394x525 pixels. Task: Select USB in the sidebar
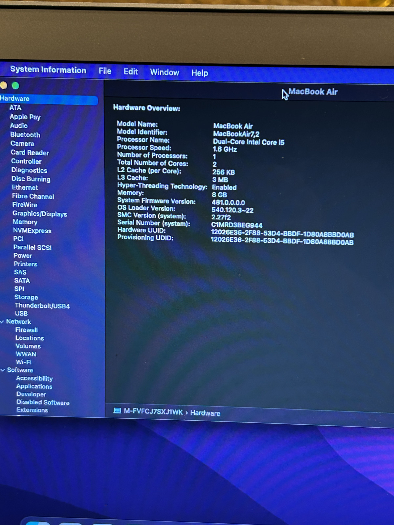21,314
